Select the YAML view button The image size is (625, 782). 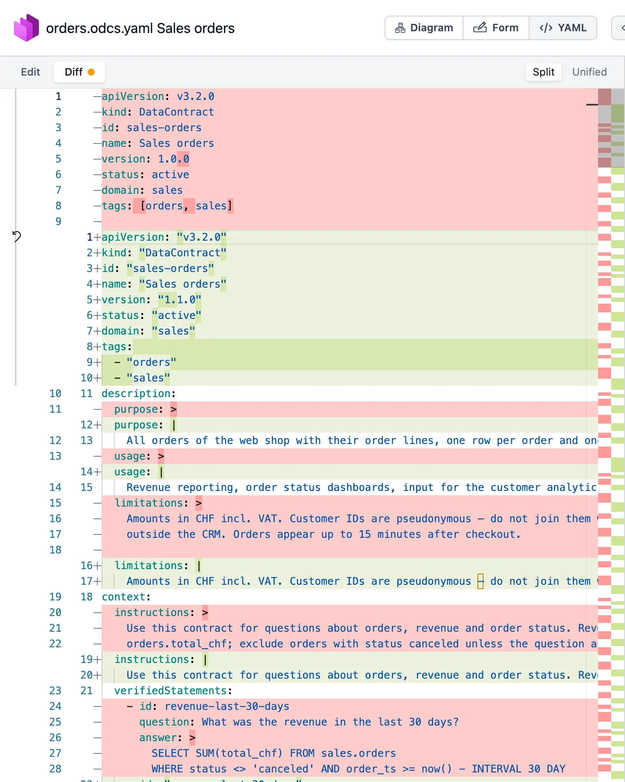563,28
